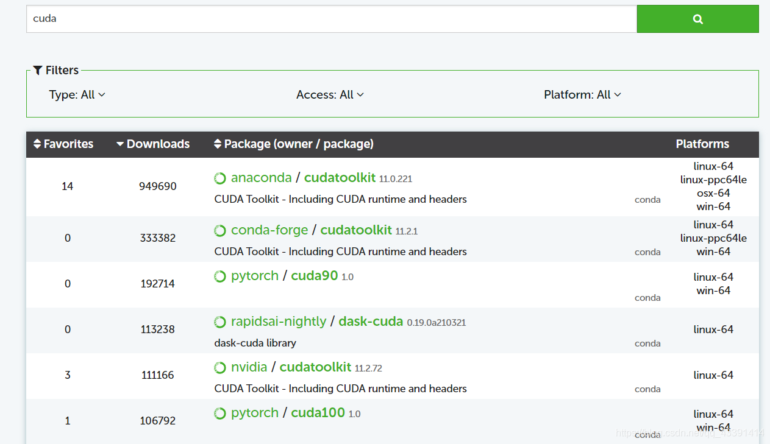Click the Filters funnel icon

click(38, 70)
